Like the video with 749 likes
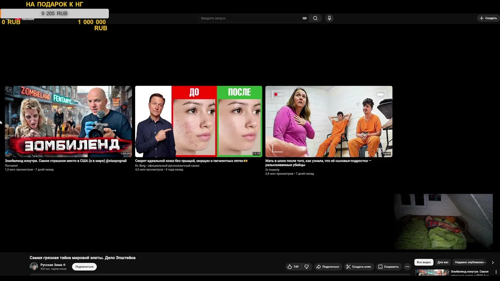500x281 pixels. click(293, 267)
